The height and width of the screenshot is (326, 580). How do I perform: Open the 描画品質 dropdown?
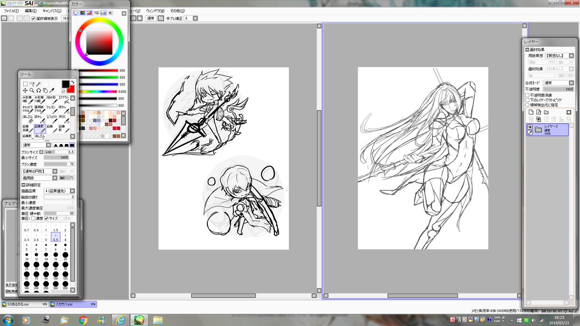coord(72,191)
